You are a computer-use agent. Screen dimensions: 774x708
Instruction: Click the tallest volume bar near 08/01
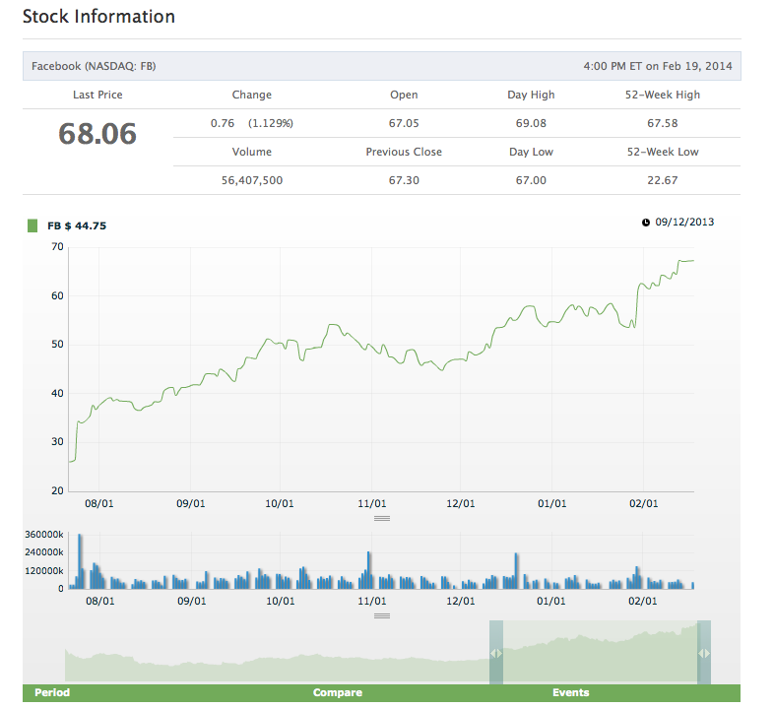click(80, 561)
